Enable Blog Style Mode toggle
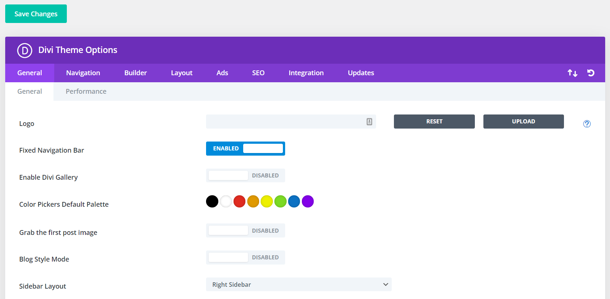This screenshot has width=610, height=299. tap(245, 258)
